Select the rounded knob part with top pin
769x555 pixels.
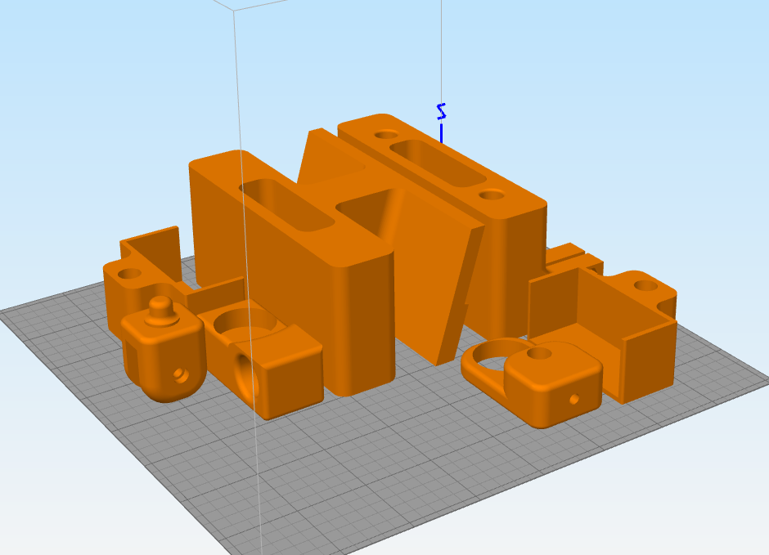162,351
